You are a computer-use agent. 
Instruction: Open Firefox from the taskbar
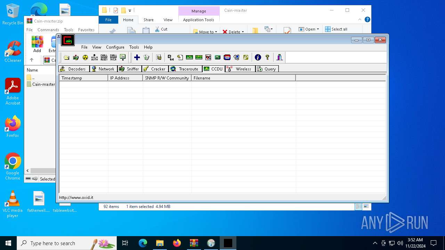177,243
